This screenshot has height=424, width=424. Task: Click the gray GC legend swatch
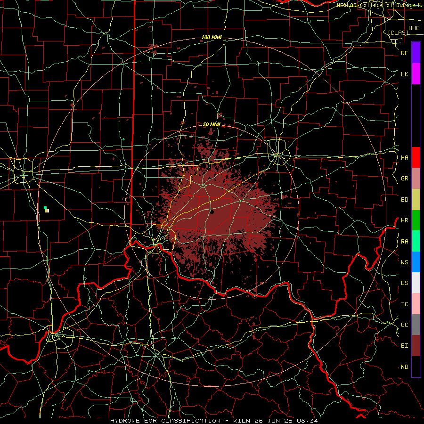click(416, 325)
